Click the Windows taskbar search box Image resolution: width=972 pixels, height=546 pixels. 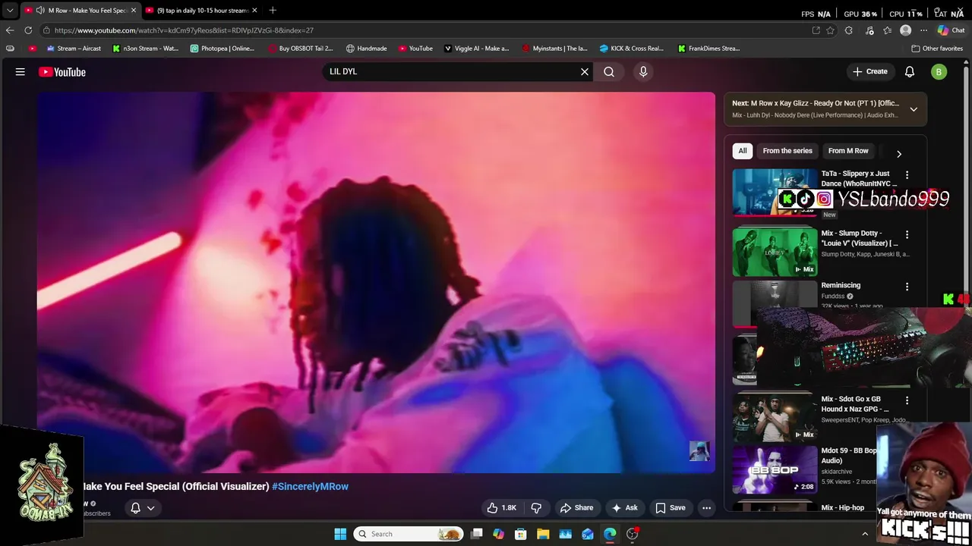(x=409, y=534)
